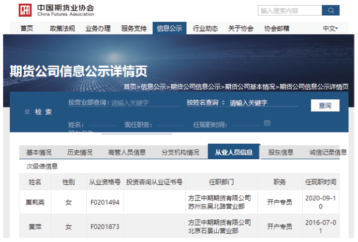Click the magnifier search button
358x242 pixels.
(x=331, y=10)
